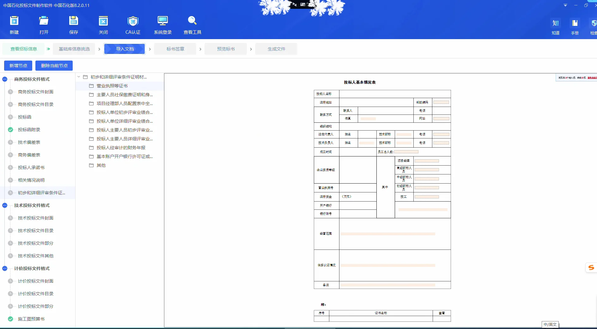Image resolution: width=597 pixels, height=329 pixels.
Task: Click the 新增节点 button
Action: tap(18, 66)
